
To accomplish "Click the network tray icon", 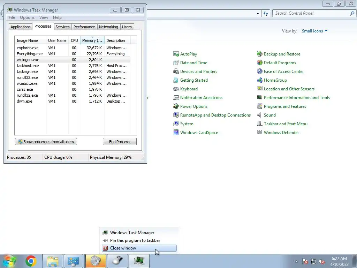I will pyautogui.click(x=313, y=262).
